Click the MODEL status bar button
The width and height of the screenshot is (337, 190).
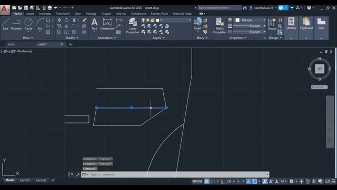click(x=197, y=182)
